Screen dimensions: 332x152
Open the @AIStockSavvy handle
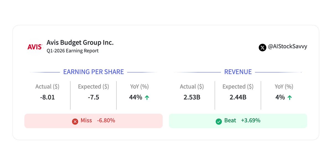tap(287, 47)
